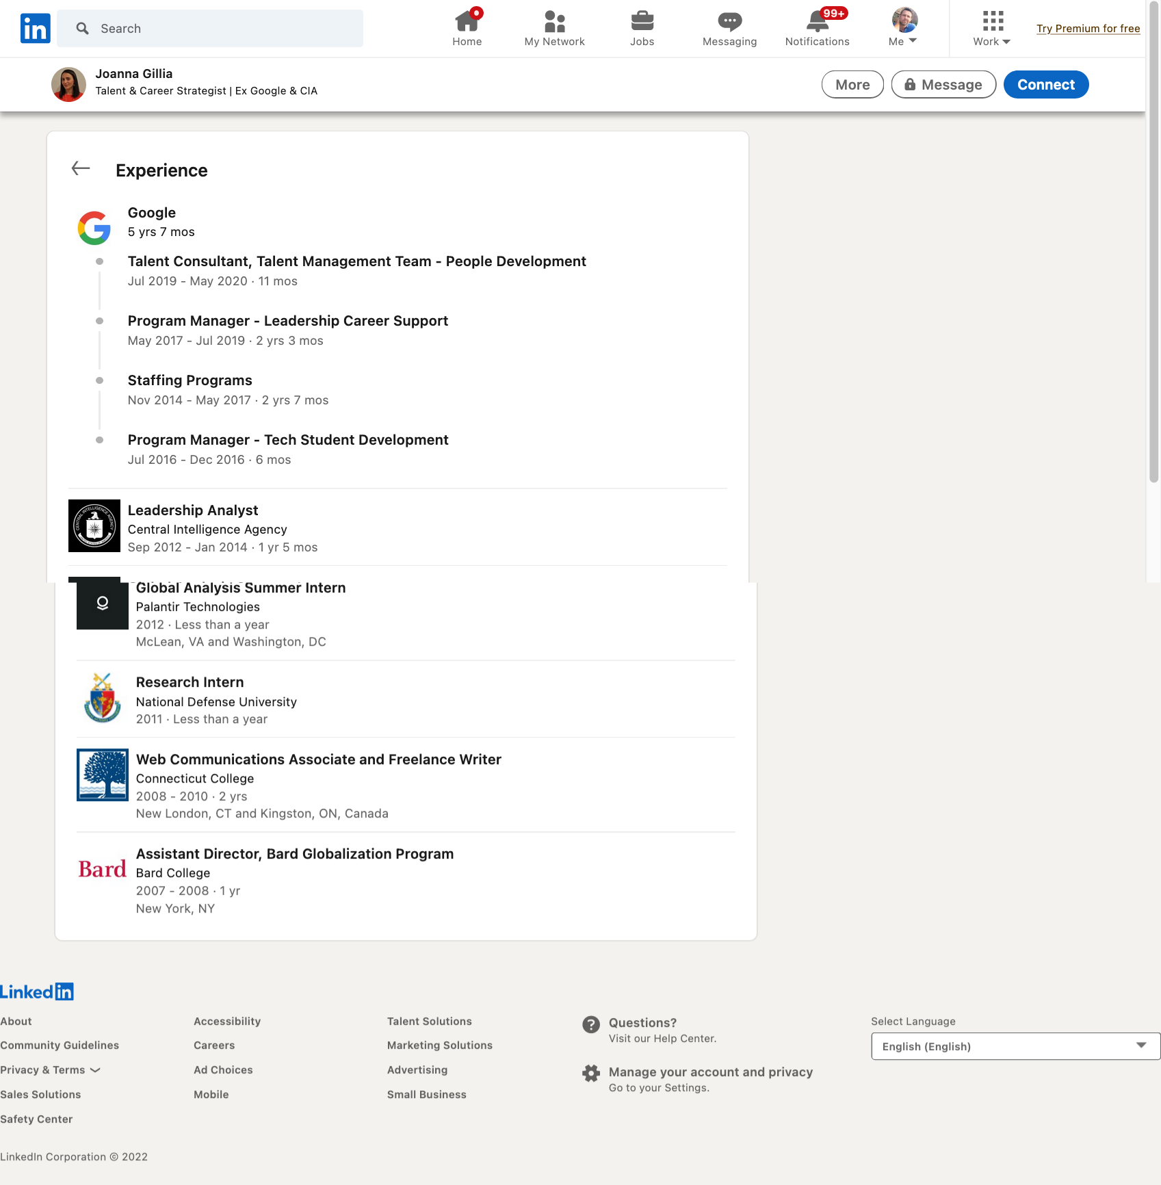Click Research Intern role title
This screenshot has height=1185, width=1161.
190,682
